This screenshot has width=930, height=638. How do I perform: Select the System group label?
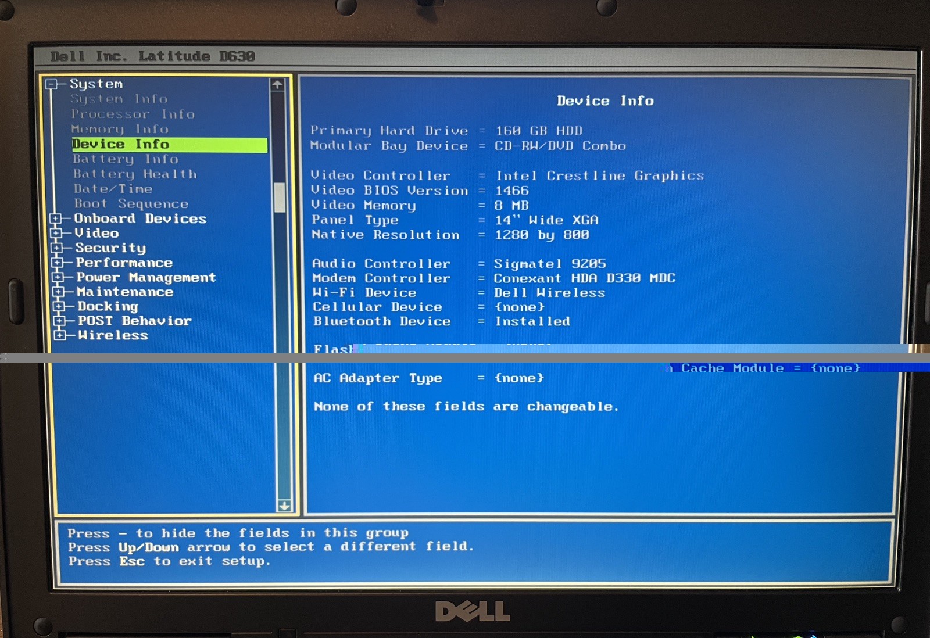96,84
